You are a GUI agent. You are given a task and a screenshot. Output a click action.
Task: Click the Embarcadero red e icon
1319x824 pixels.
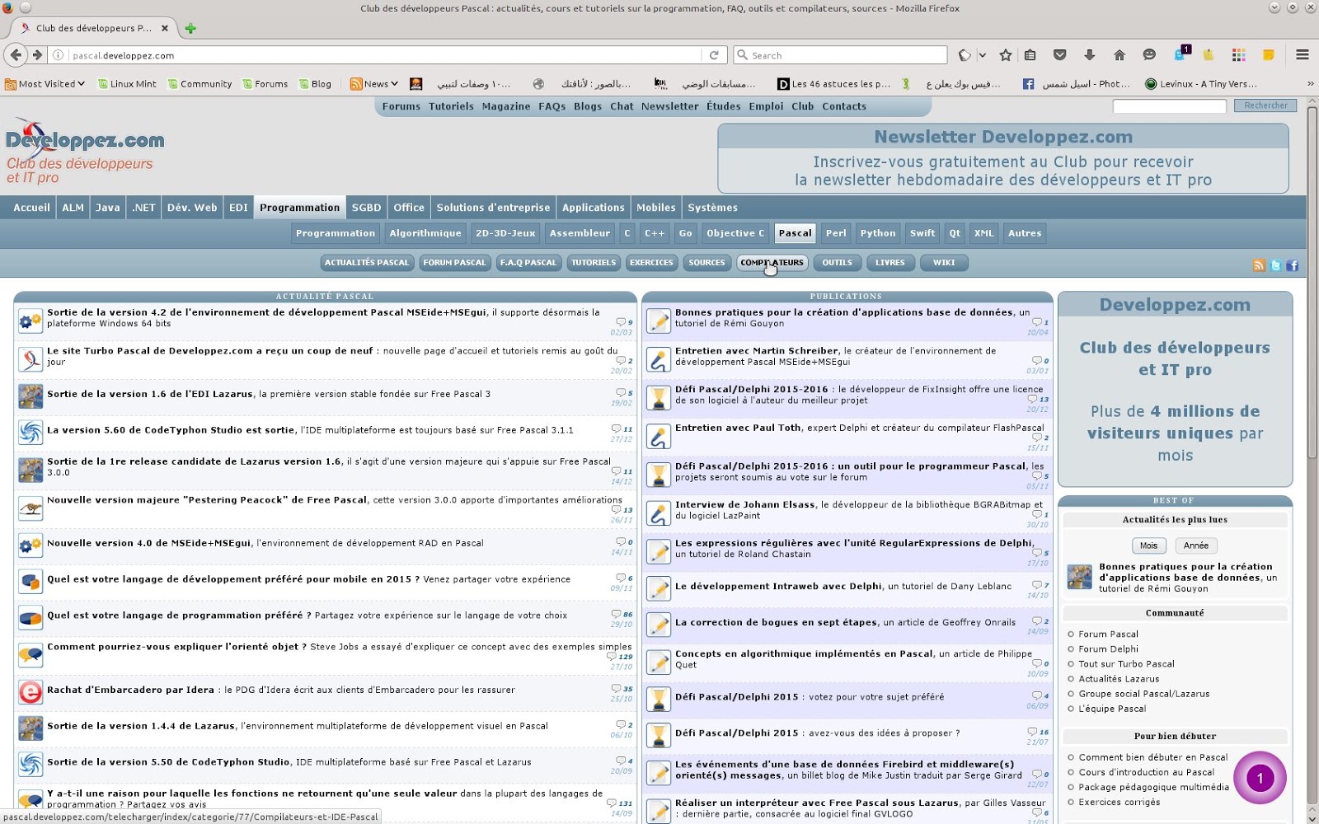coord(31,692)
